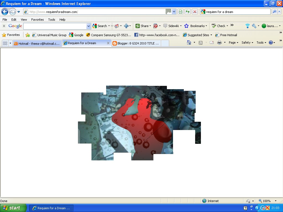283x212 pixels.
Task: Click Add to Favorites Bar star icon
Action: point(27,35)
